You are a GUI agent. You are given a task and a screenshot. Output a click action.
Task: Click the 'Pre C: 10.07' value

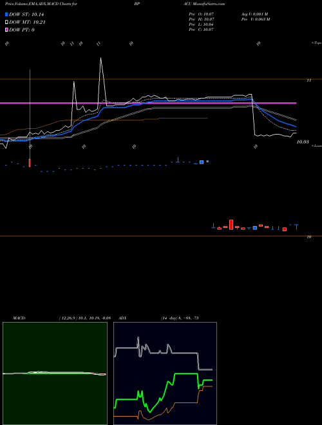coord(202,30)
